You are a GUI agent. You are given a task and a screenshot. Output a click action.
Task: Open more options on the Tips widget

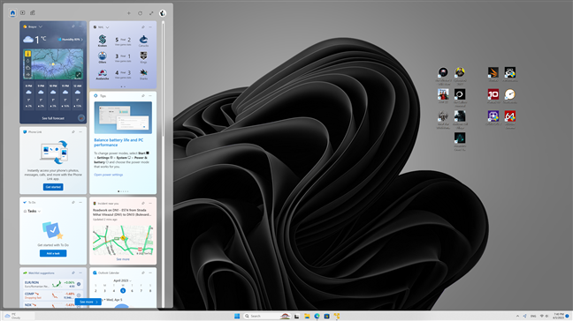click(150, 96)
